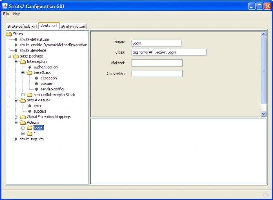Collapse the Interceptors node

coord(16,61)
